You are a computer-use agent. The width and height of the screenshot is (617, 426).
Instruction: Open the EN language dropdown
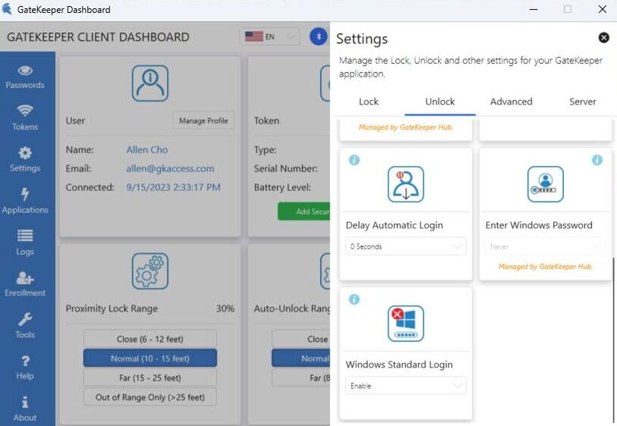pyautogui.click(x=270, y=36)
